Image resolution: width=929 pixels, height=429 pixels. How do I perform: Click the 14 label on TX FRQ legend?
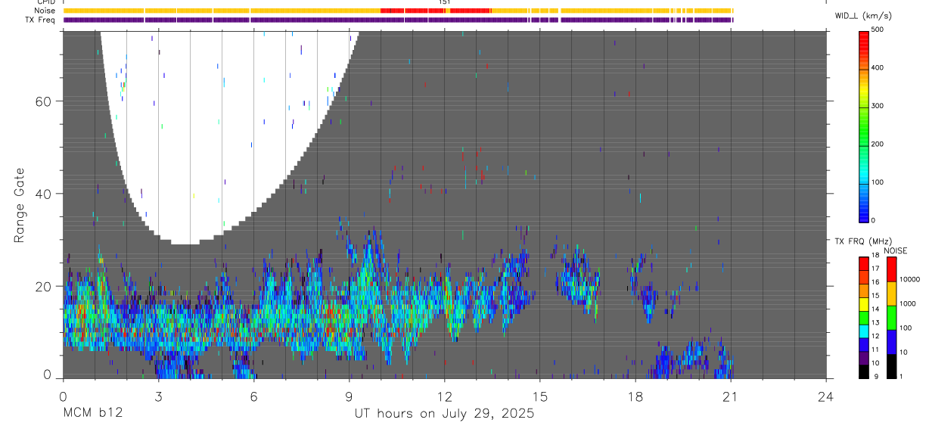point(875,309)
